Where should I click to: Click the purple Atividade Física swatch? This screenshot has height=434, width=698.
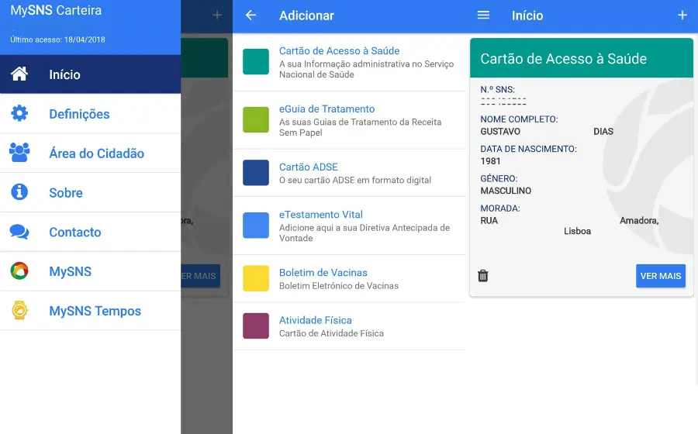[256, 325]
